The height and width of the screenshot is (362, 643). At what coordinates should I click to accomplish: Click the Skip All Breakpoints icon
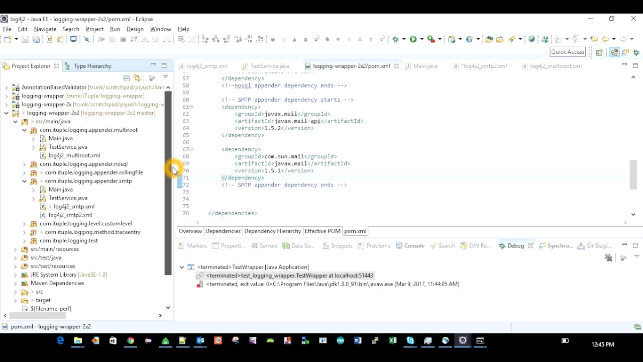86,39
